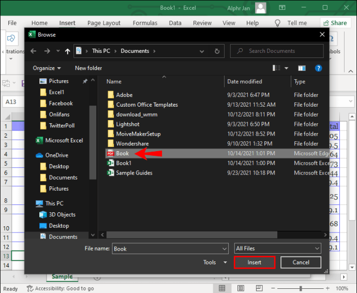
Task: Click the Help question mark icon
Action: point(319,68)
